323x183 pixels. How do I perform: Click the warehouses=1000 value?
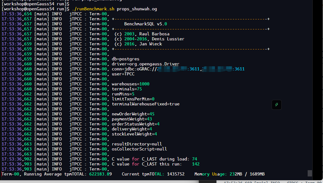pos(131,84)
